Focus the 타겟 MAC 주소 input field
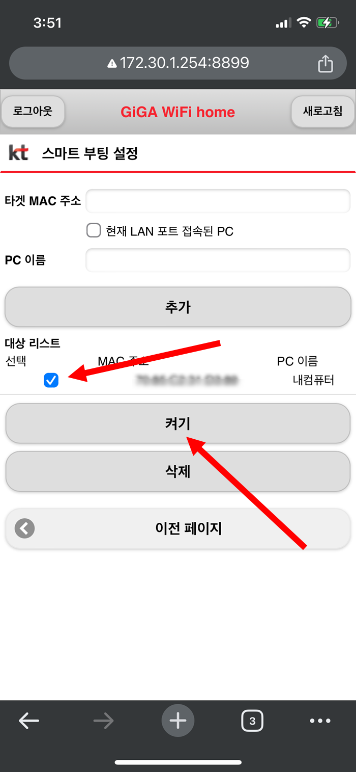356x772 pixels. [218, 201]
